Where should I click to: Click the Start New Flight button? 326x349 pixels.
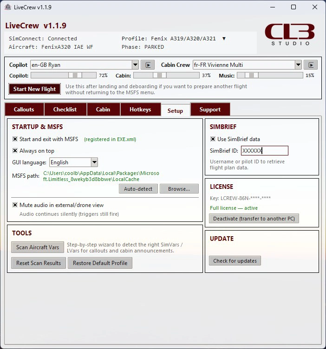pos(34,89)
